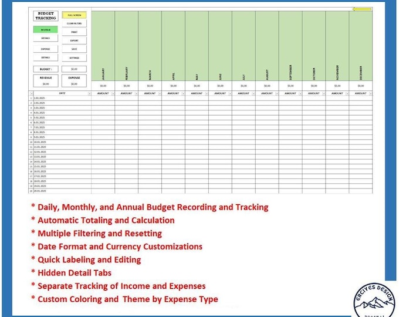The height and width of the screenshot is (317, 399).
Task: Open December Amount filter dropdown
Action: (370, 94)
